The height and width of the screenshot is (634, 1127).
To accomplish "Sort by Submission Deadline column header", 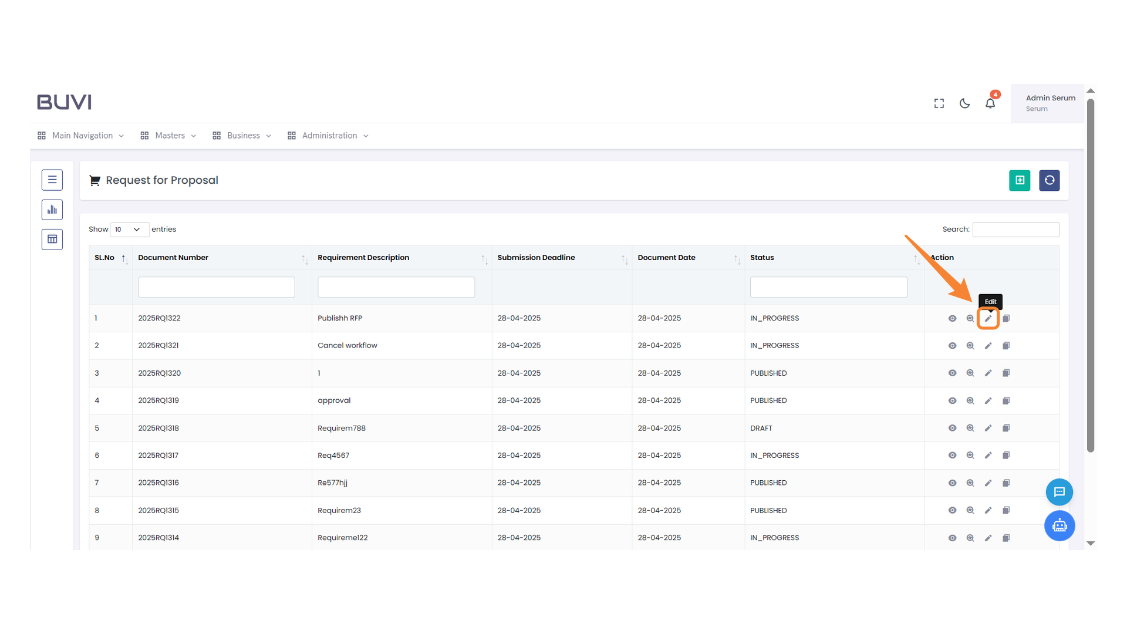I will point(536,258).
